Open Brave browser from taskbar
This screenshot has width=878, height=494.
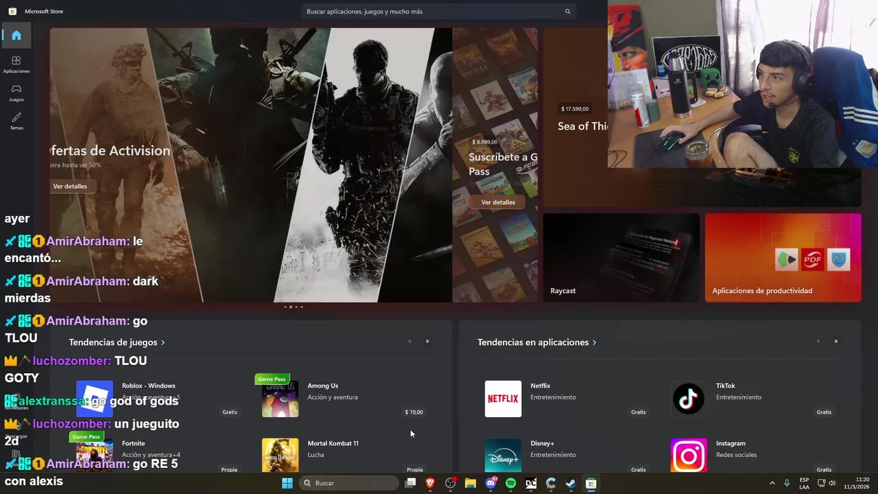(431, 483)
